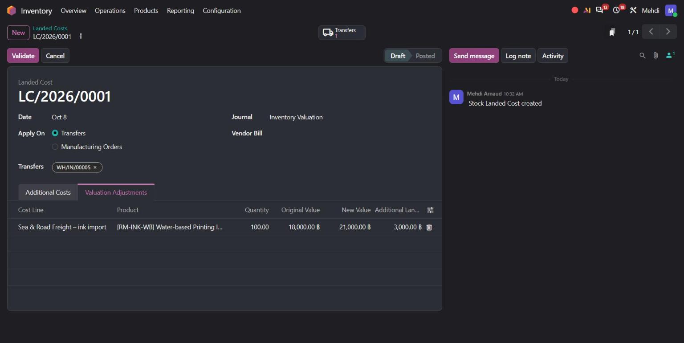Delete the freight valuation adjustment line

tap(429, 227)
